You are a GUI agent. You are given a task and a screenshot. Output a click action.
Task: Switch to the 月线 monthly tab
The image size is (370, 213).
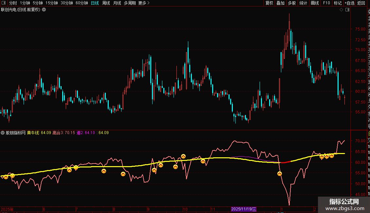tap(117, 3)
